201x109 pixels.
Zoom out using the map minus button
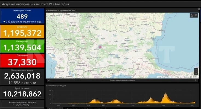tap(196, 73)
